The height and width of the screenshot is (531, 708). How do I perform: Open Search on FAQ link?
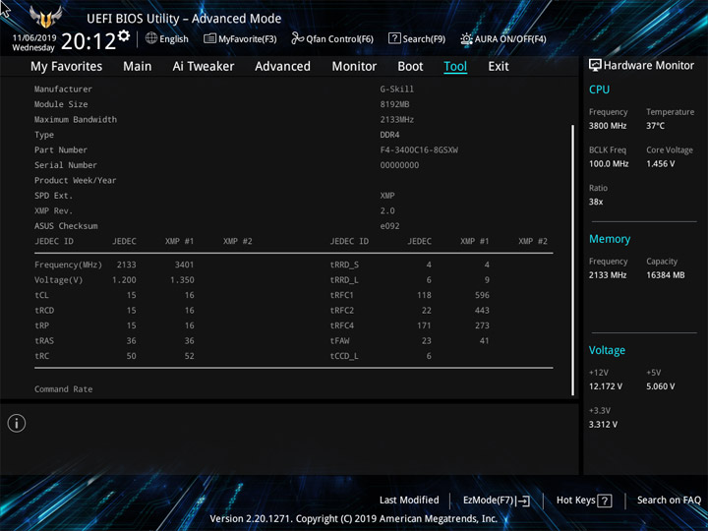click(669, 500)
